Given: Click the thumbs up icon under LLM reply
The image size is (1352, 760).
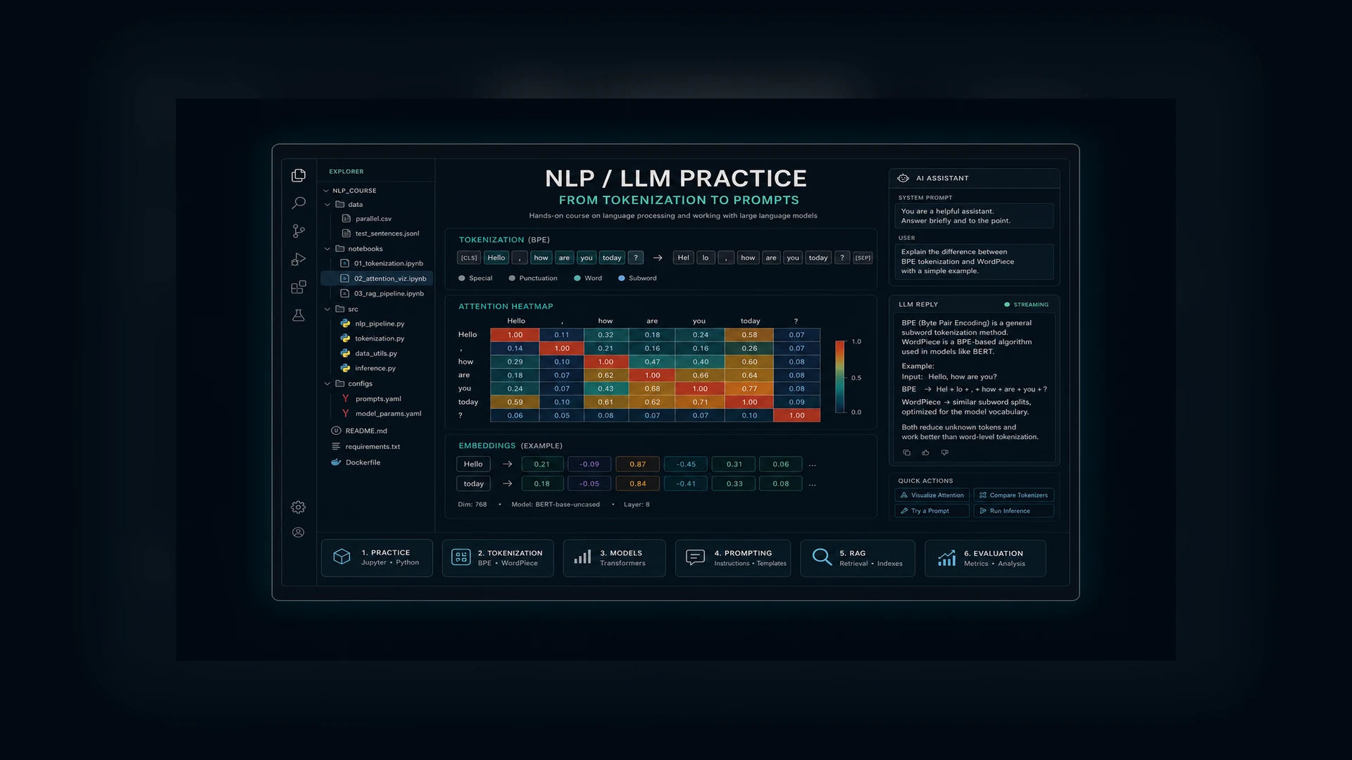Looking at the screenshot, I should [x=925, y=452].
